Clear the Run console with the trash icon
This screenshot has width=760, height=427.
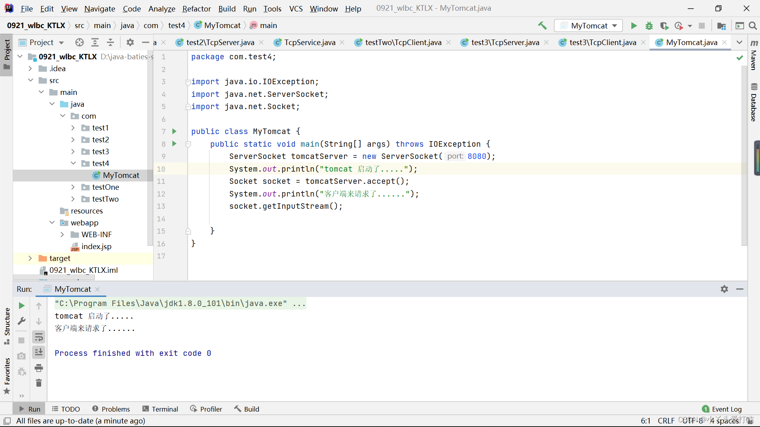(x=39, y=383)
